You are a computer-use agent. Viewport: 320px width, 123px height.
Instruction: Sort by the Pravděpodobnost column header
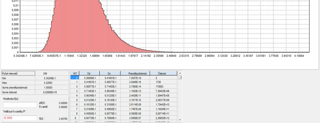(135, 73)
